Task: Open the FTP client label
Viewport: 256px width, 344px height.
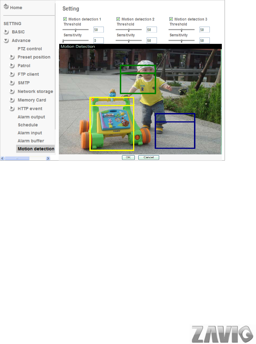Action: coord(28,74)
